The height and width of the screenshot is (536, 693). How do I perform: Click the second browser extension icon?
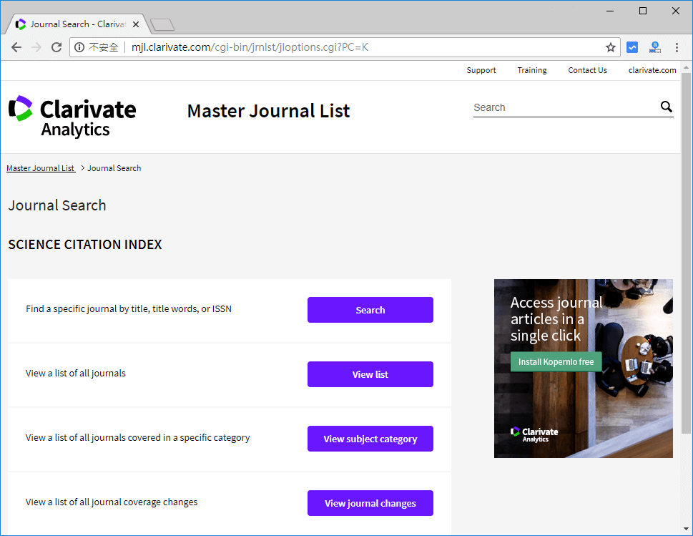[x=654, y=48]
